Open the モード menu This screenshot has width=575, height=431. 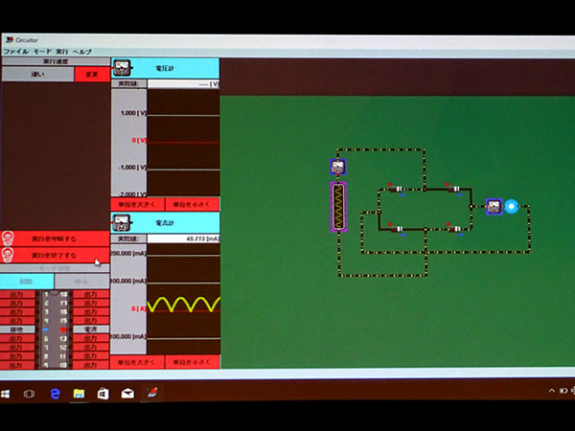click(x=41, y=50)
